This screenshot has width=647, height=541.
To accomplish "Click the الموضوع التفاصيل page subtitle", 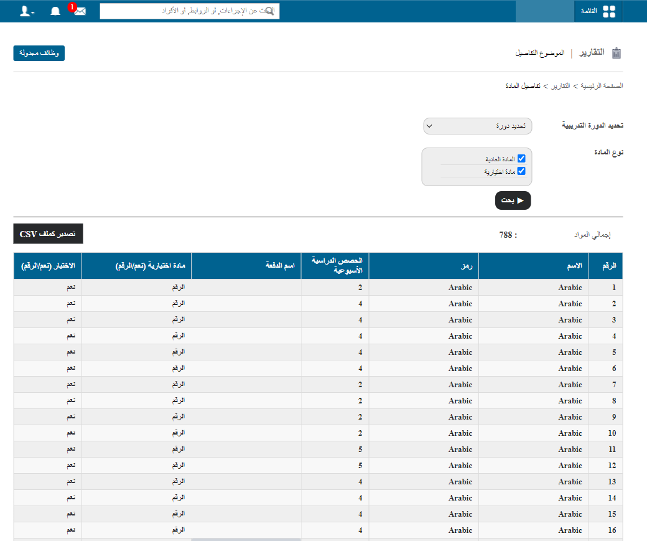I will click(x=540, y=53).
